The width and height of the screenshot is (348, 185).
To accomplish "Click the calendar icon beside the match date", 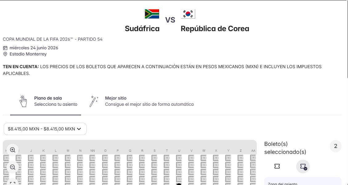I will click(x=5, y=48).
